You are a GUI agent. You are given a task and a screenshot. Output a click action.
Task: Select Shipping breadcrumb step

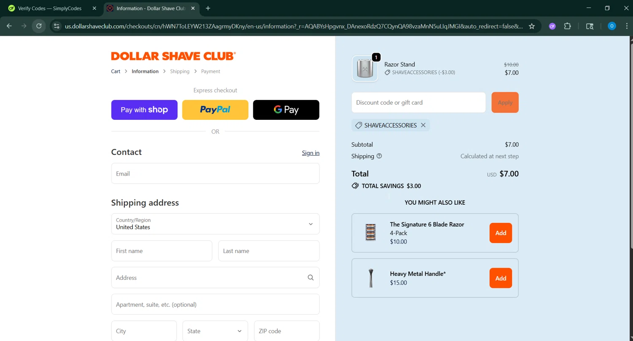pyautogui.click(x=180, y=71)
